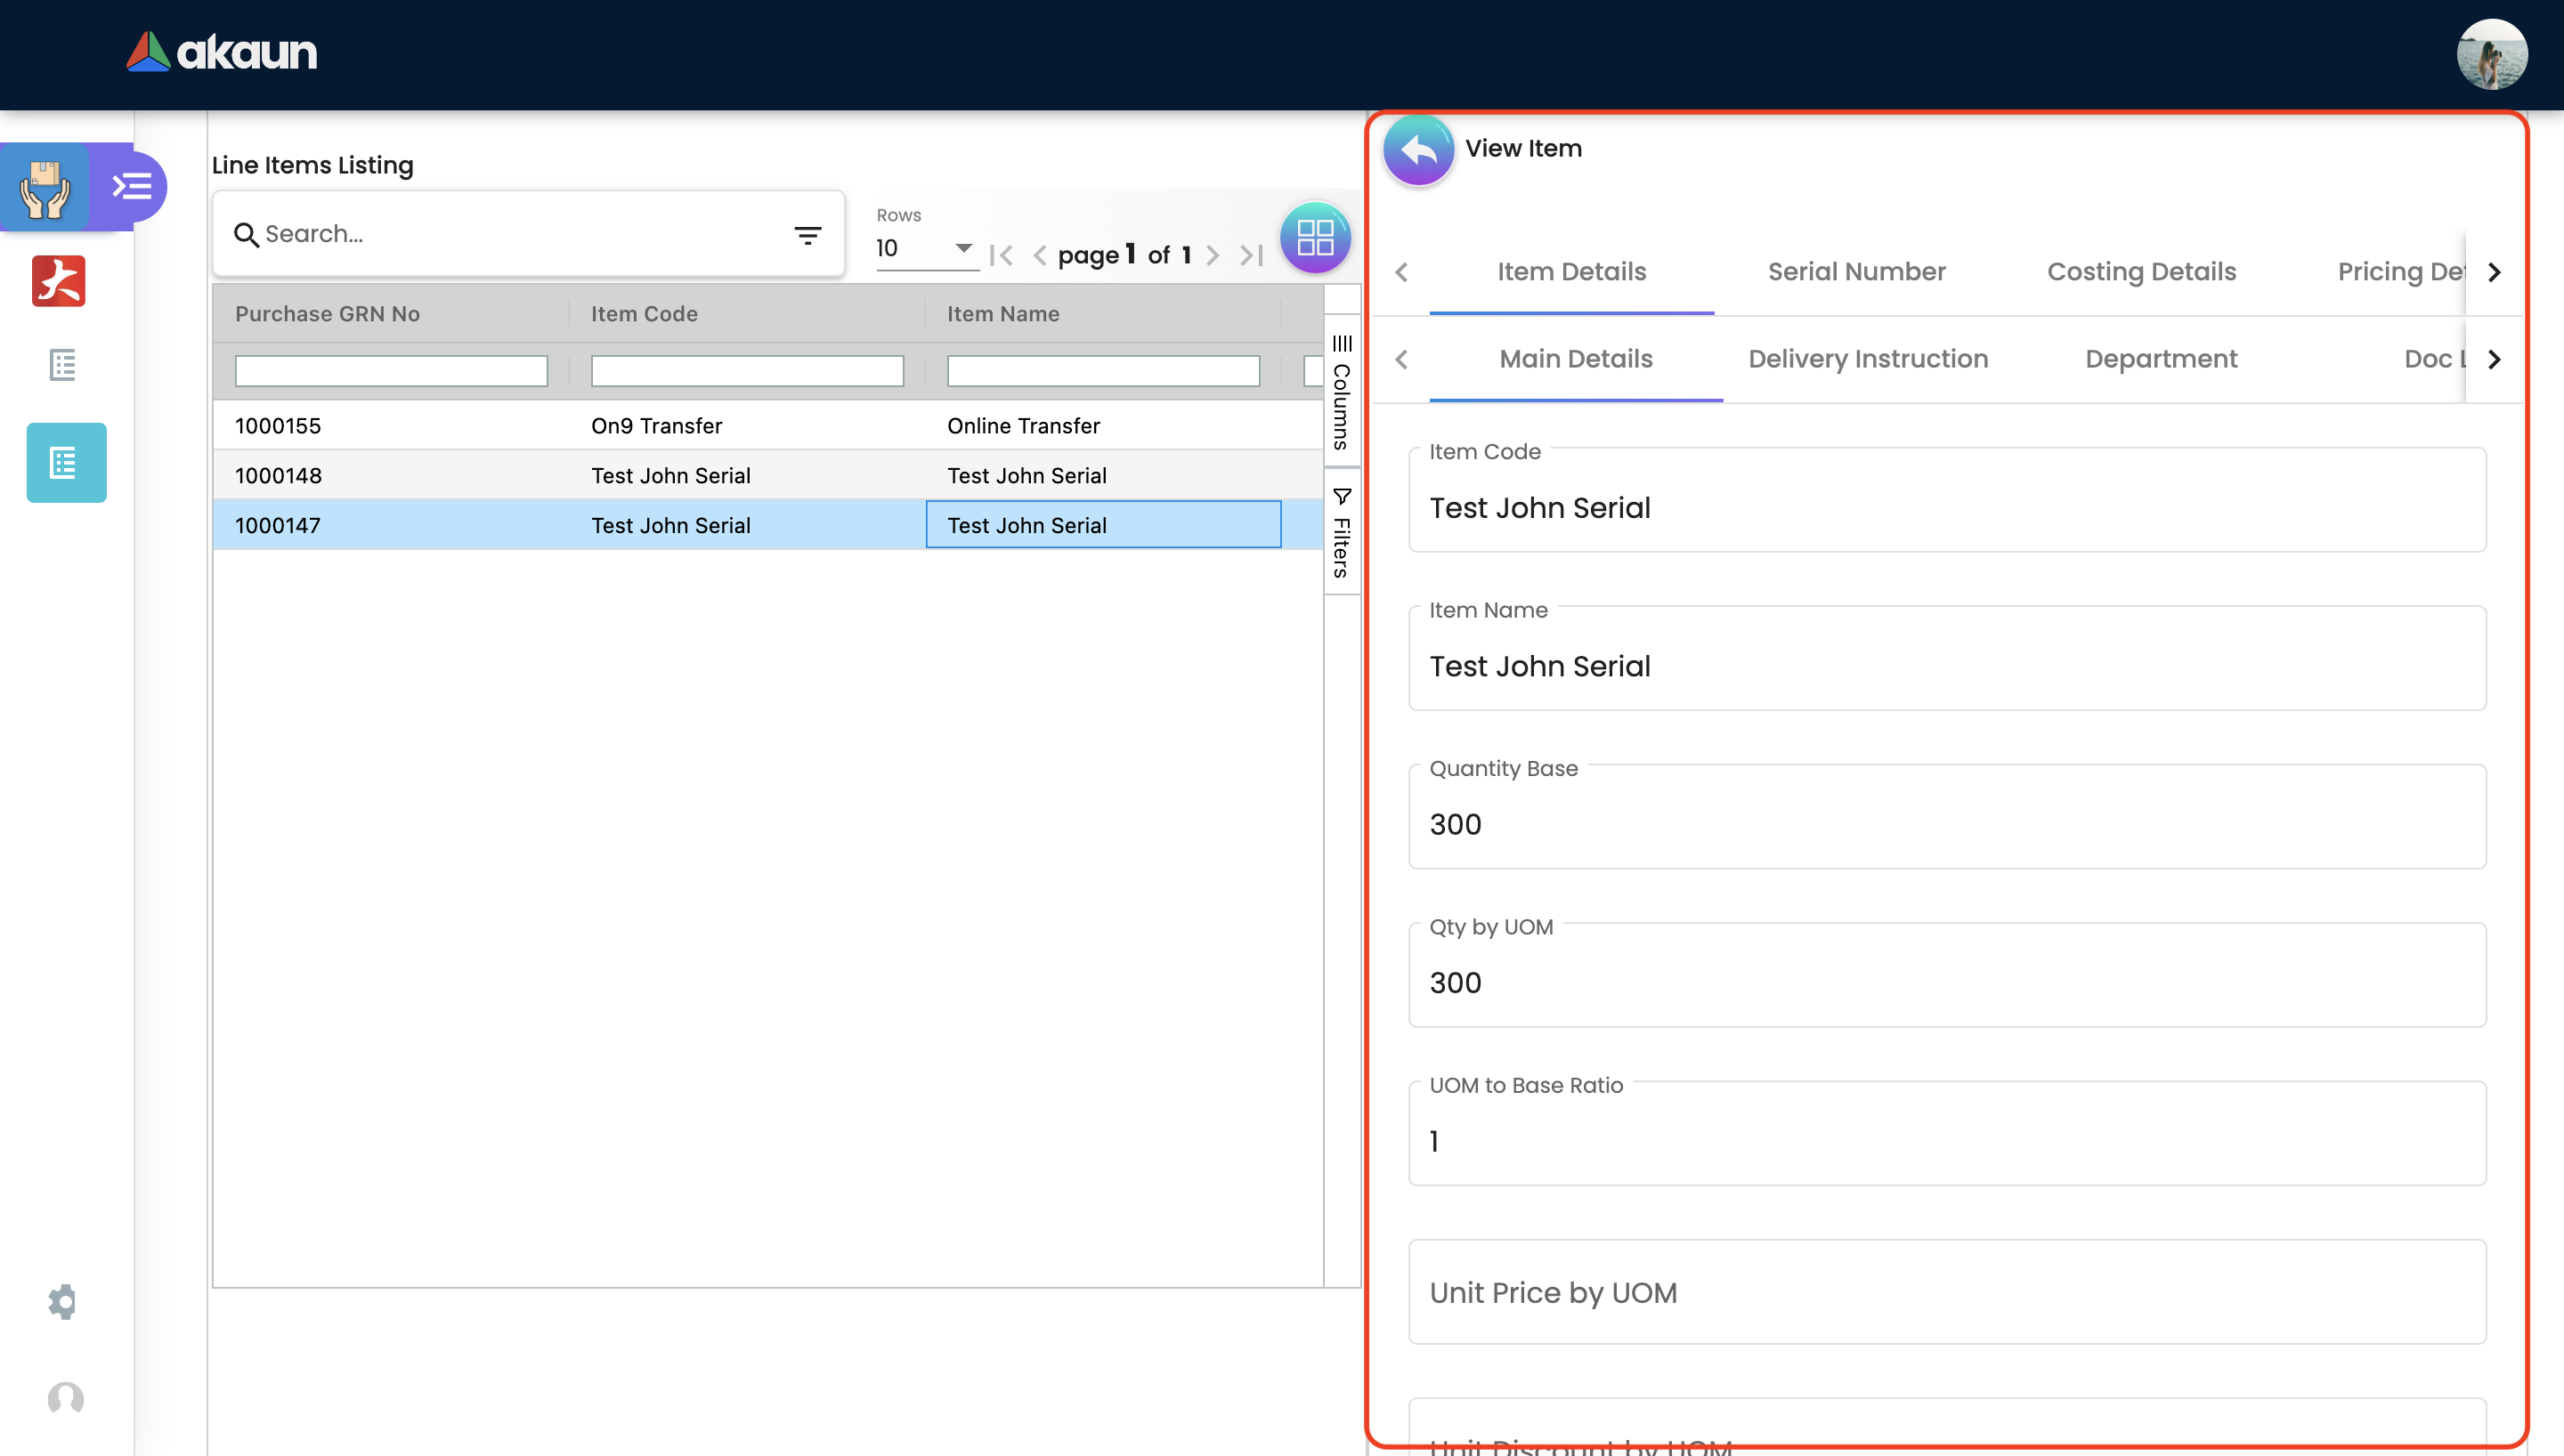This screenshot has height=1456, width=2564.
Task: Click the grid view toggle icon
Action: coord(1314,238)
